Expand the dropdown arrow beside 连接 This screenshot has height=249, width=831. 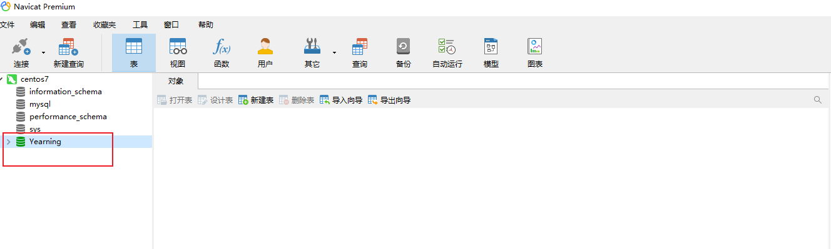pos(43,53)
